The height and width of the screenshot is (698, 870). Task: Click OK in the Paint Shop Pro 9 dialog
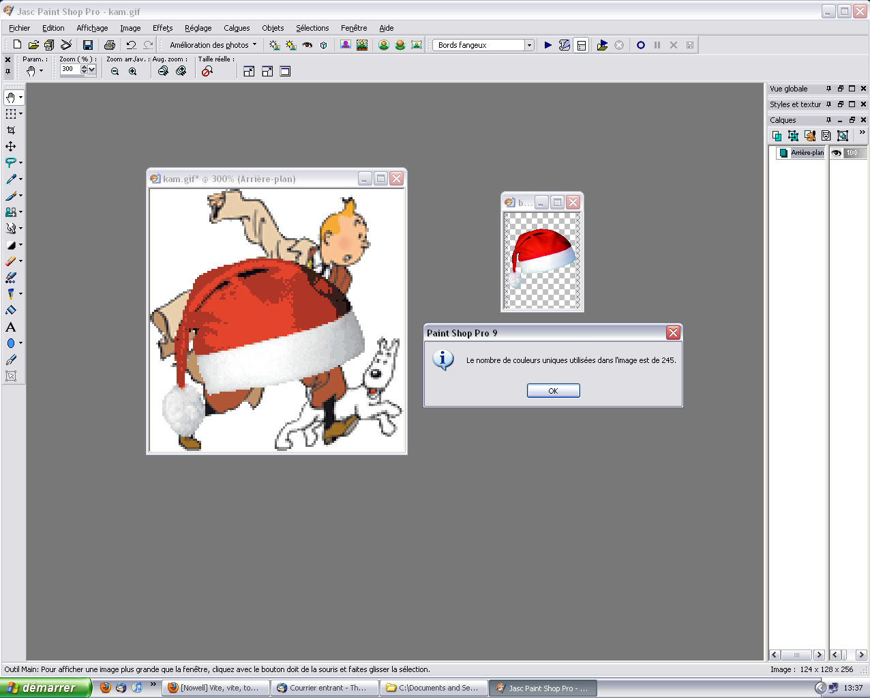[553, 391]
